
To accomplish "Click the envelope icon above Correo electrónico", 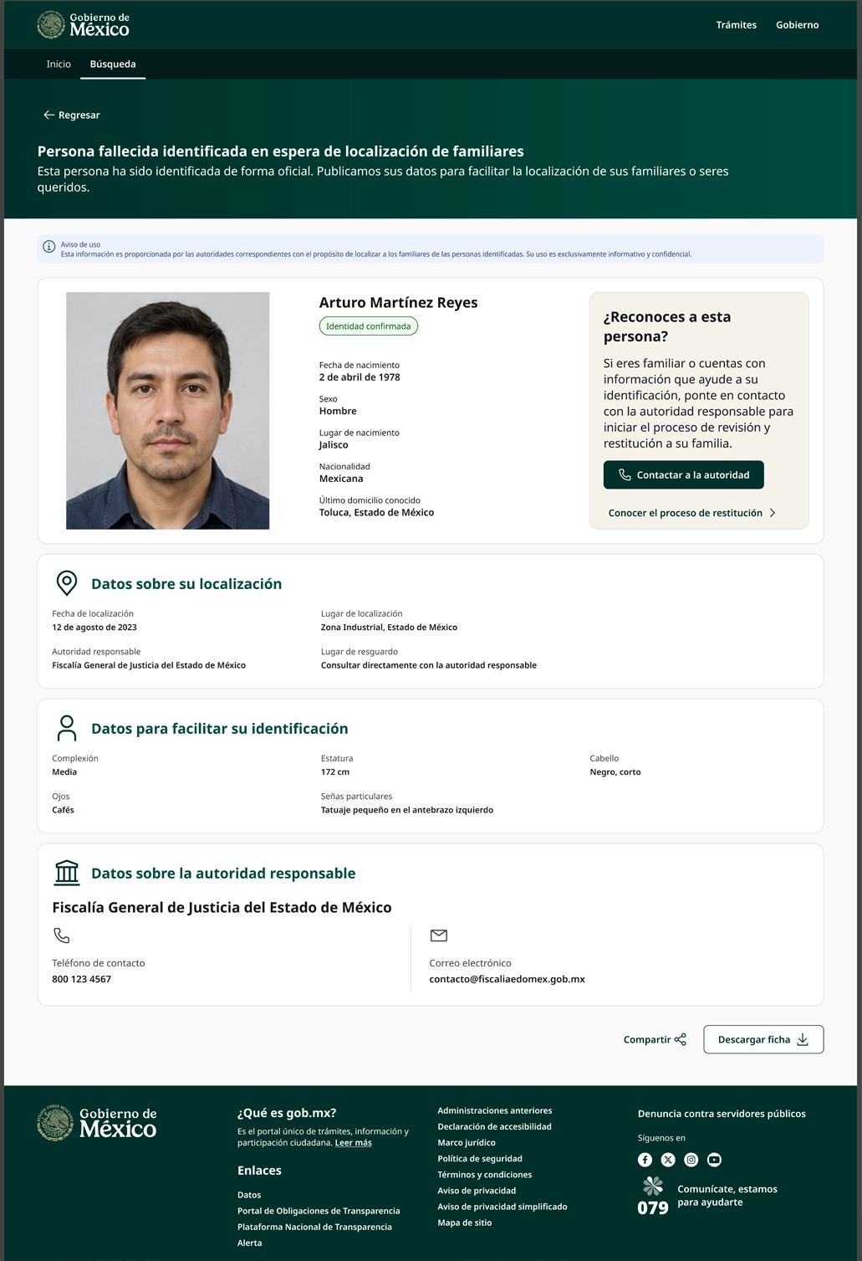I will point(439,935).
